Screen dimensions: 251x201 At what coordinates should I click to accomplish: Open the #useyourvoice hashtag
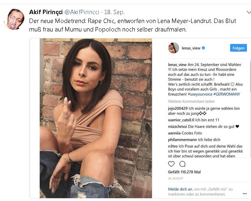[x=200, y=94]
